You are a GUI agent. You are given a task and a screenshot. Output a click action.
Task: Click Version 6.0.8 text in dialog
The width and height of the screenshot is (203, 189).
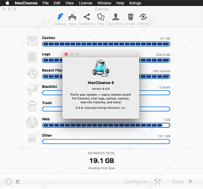point(101,89)
